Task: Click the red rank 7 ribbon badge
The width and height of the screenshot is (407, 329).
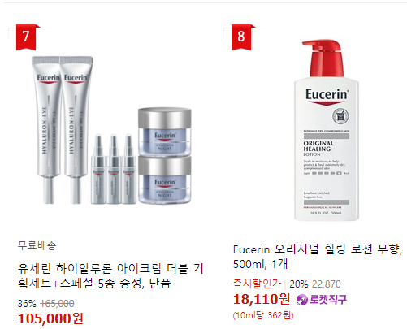Action: 26,37
